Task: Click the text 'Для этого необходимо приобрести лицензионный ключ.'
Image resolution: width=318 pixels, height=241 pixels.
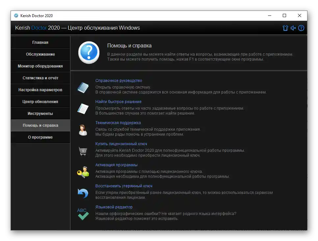Action: tap(148, 155)
